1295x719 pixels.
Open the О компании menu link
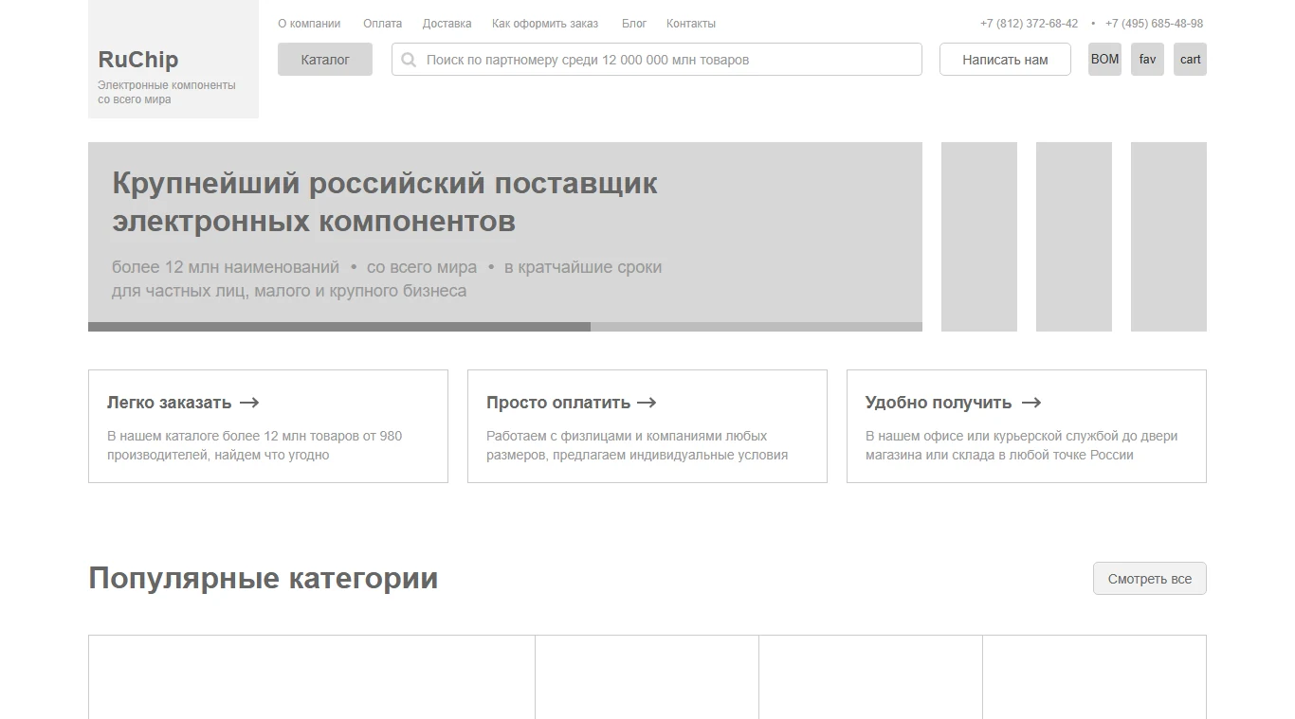(309, 24)
